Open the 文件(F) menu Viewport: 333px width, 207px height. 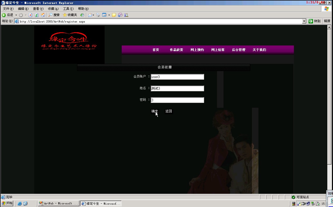coord(8,9)
